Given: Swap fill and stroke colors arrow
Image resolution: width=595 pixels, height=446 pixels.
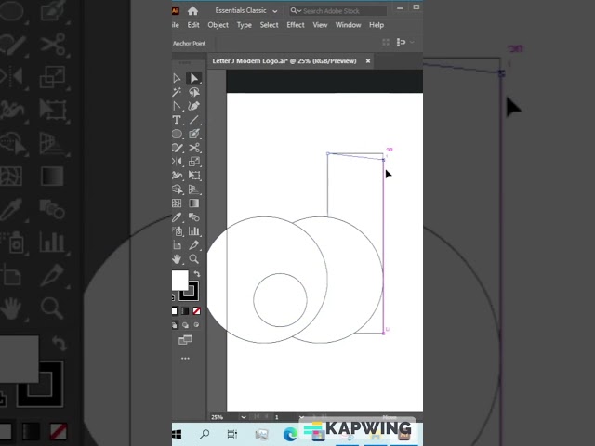Looking at the screenshot, I should pyautogui.click(x=196, y=273).
